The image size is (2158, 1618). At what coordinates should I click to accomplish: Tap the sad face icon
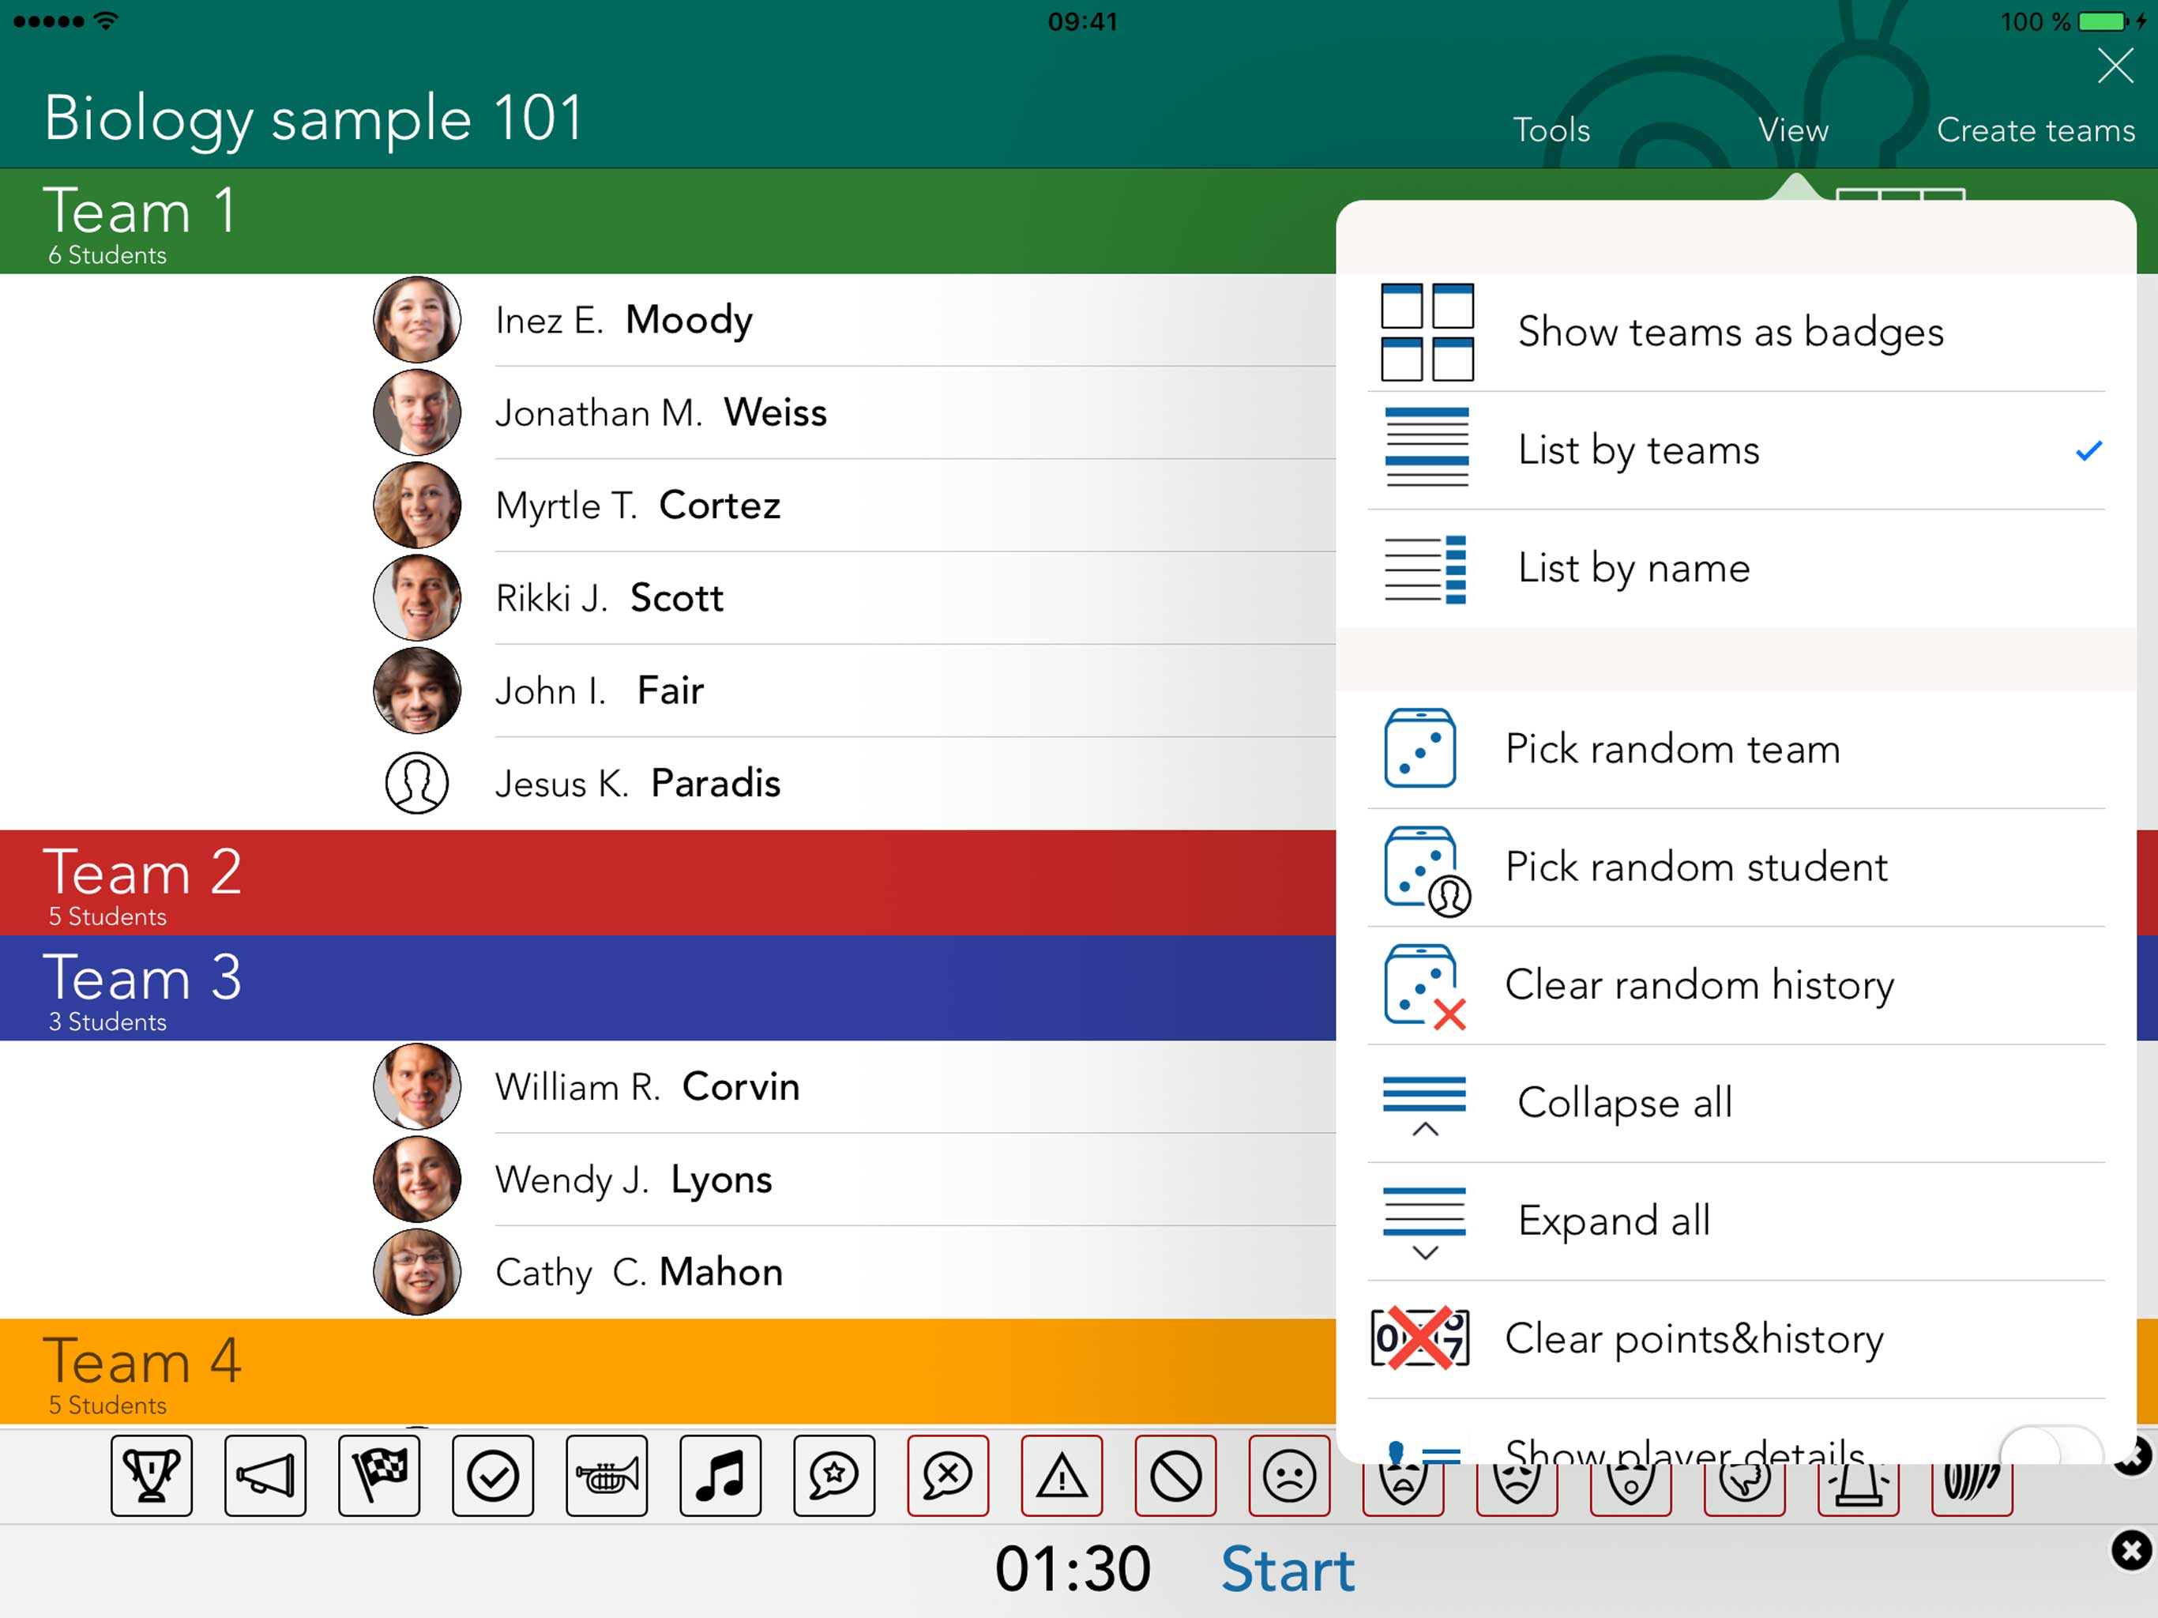pos(1289,1474)
